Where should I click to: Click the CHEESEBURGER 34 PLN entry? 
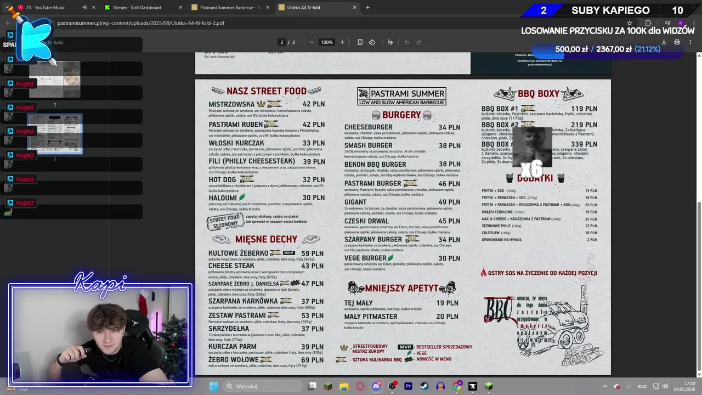[x=402, y=127]
